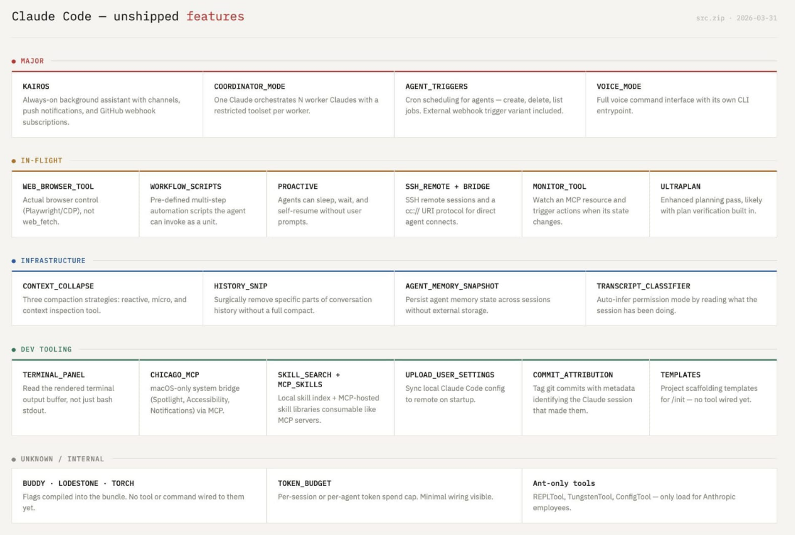Open the COORDINATOR_MODE card
The image size is (795, 535).
[x=298, y=104]
